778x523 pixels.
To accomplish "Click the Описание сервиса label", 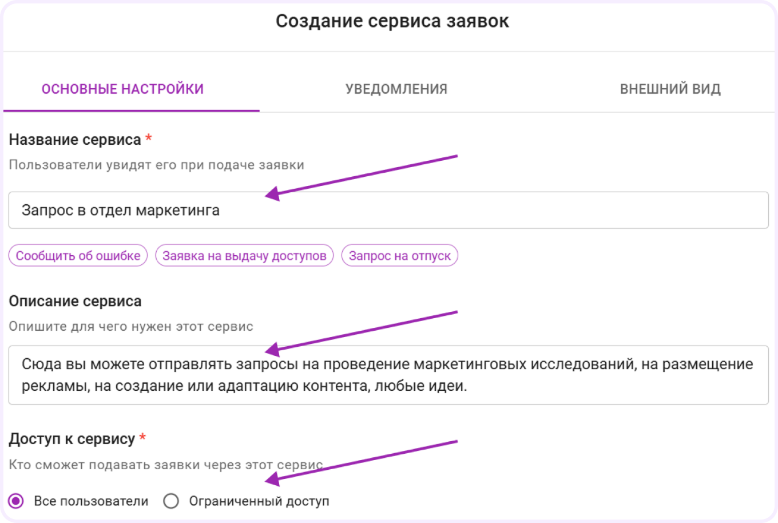I will tap(75, 301).
